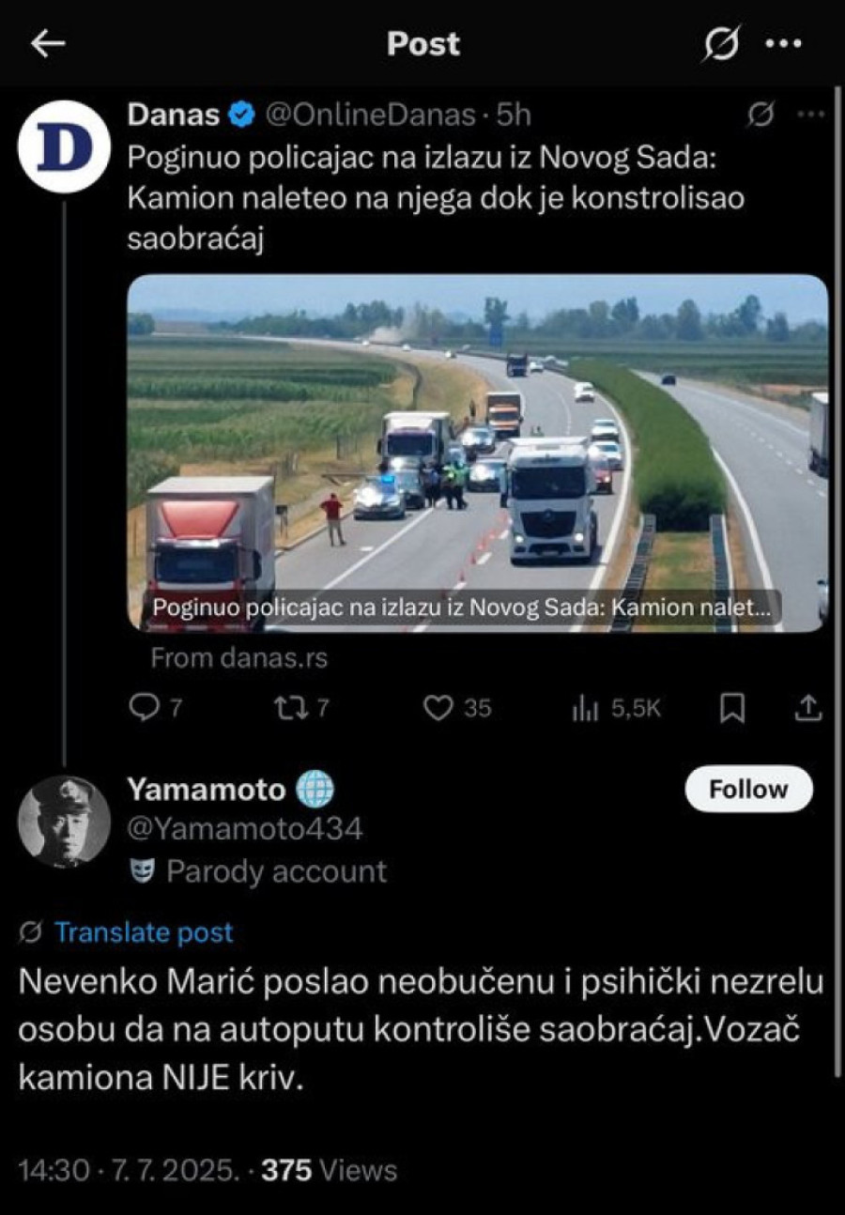Open the Danas verified badge
This screenshot has width=845, height=1215.
242,115
